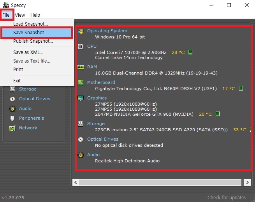
Task: Open the View menu
Action: pyautogui.click(x=20, y=15)
